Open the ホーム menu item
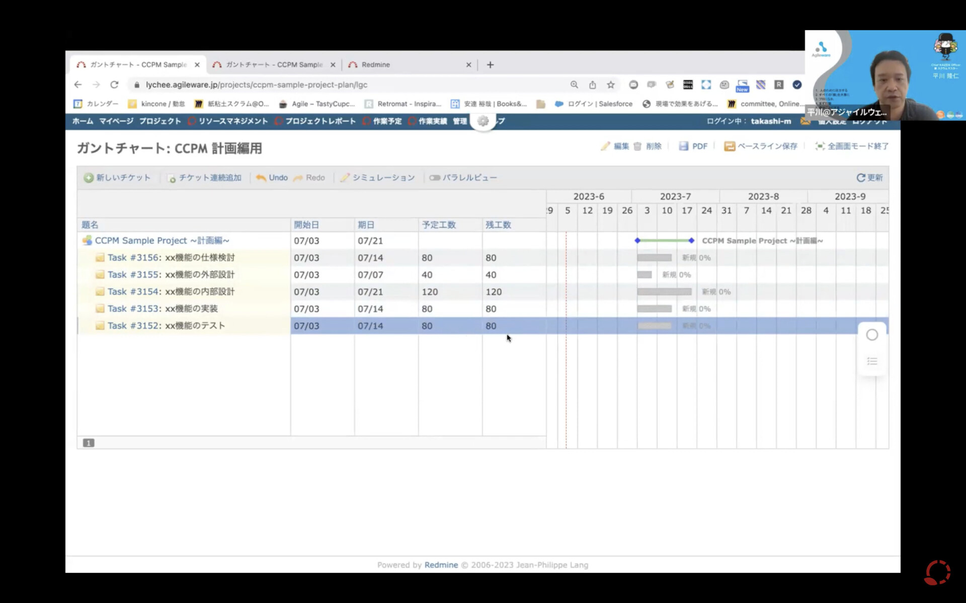 pos(83,121)
